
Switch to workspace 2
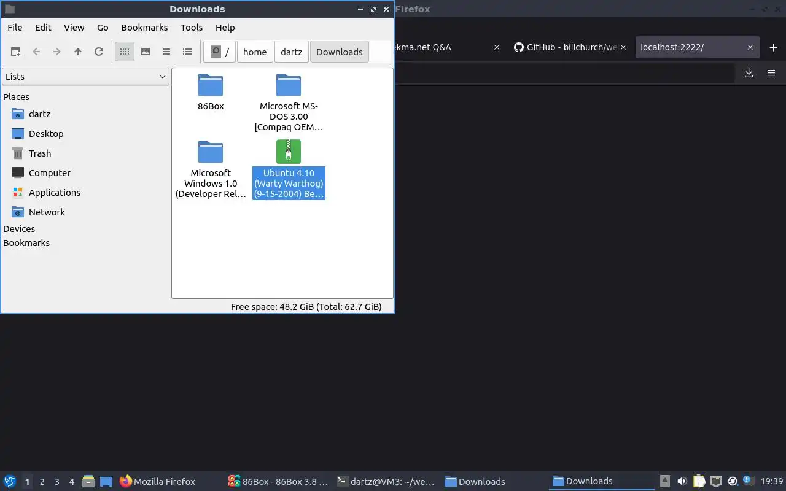coord(42,482)
